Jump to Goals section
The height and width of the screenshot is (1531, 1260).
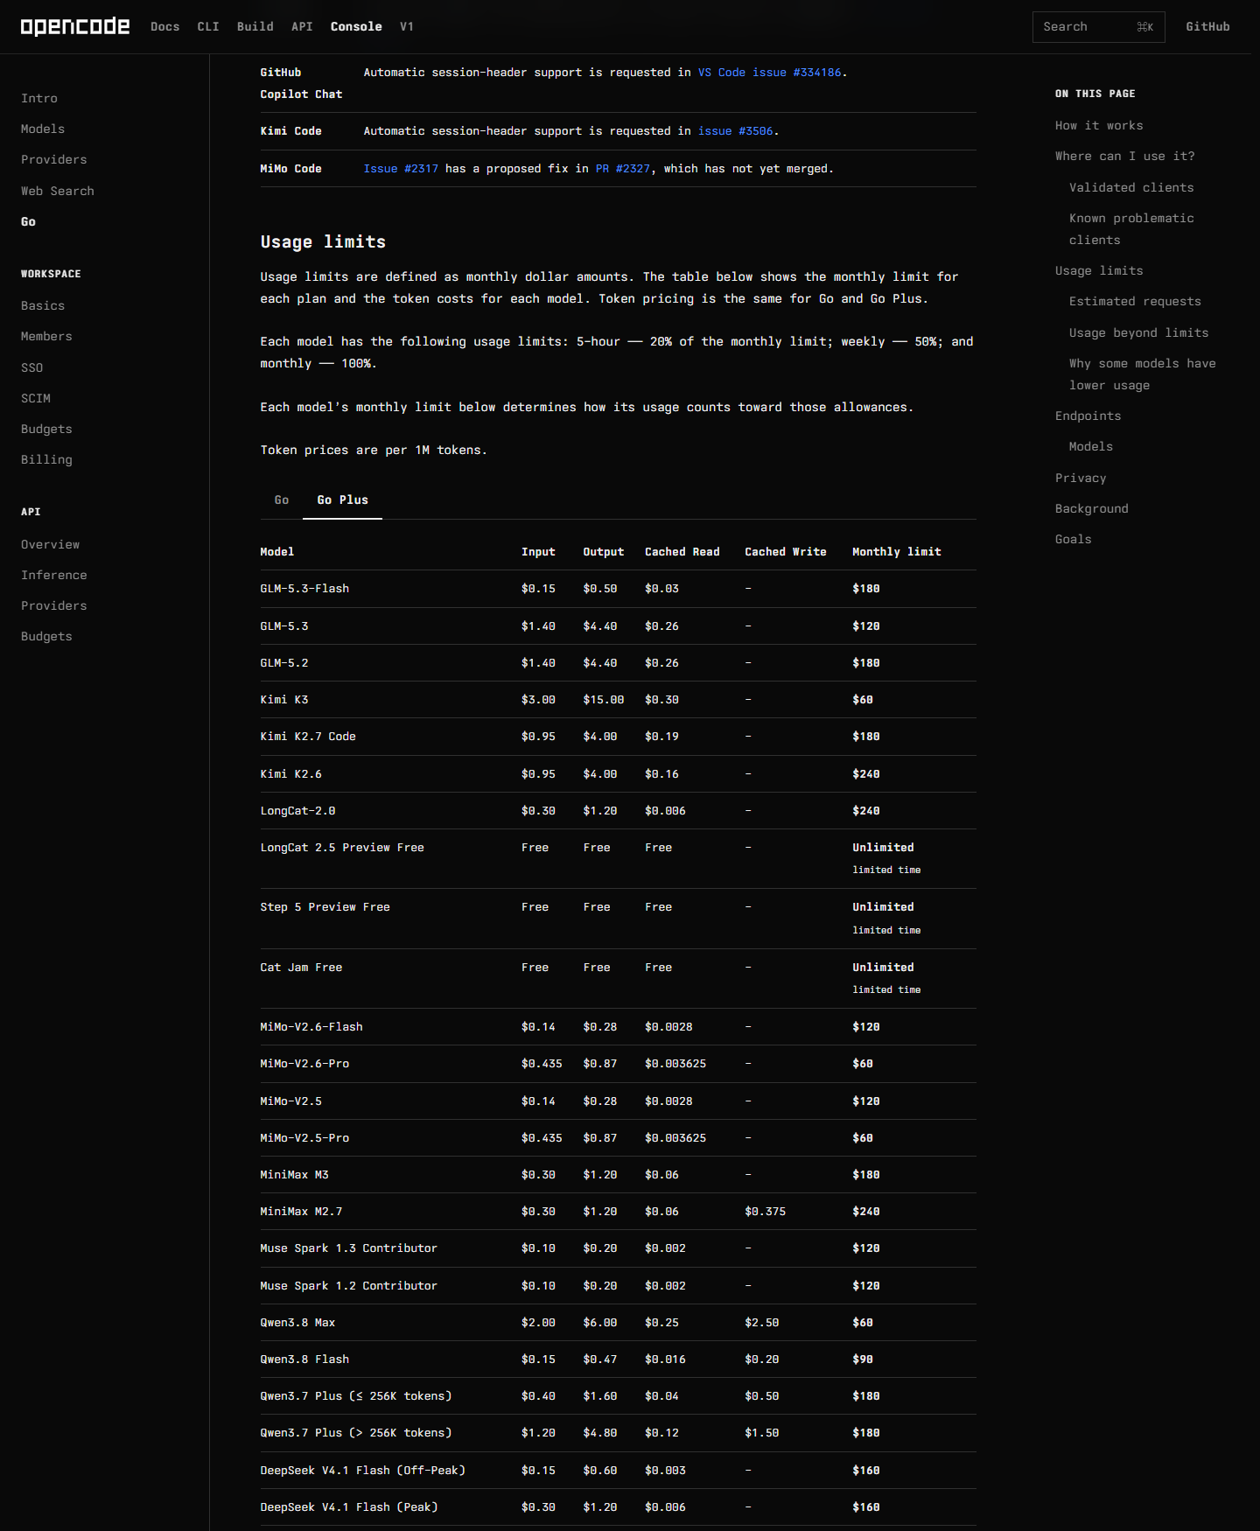1073,540
